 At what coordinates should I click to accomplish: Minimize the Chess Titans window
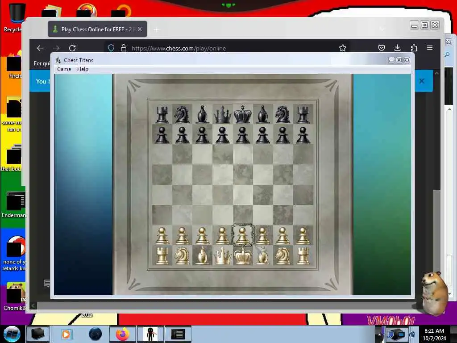click(x=391, y=60)
